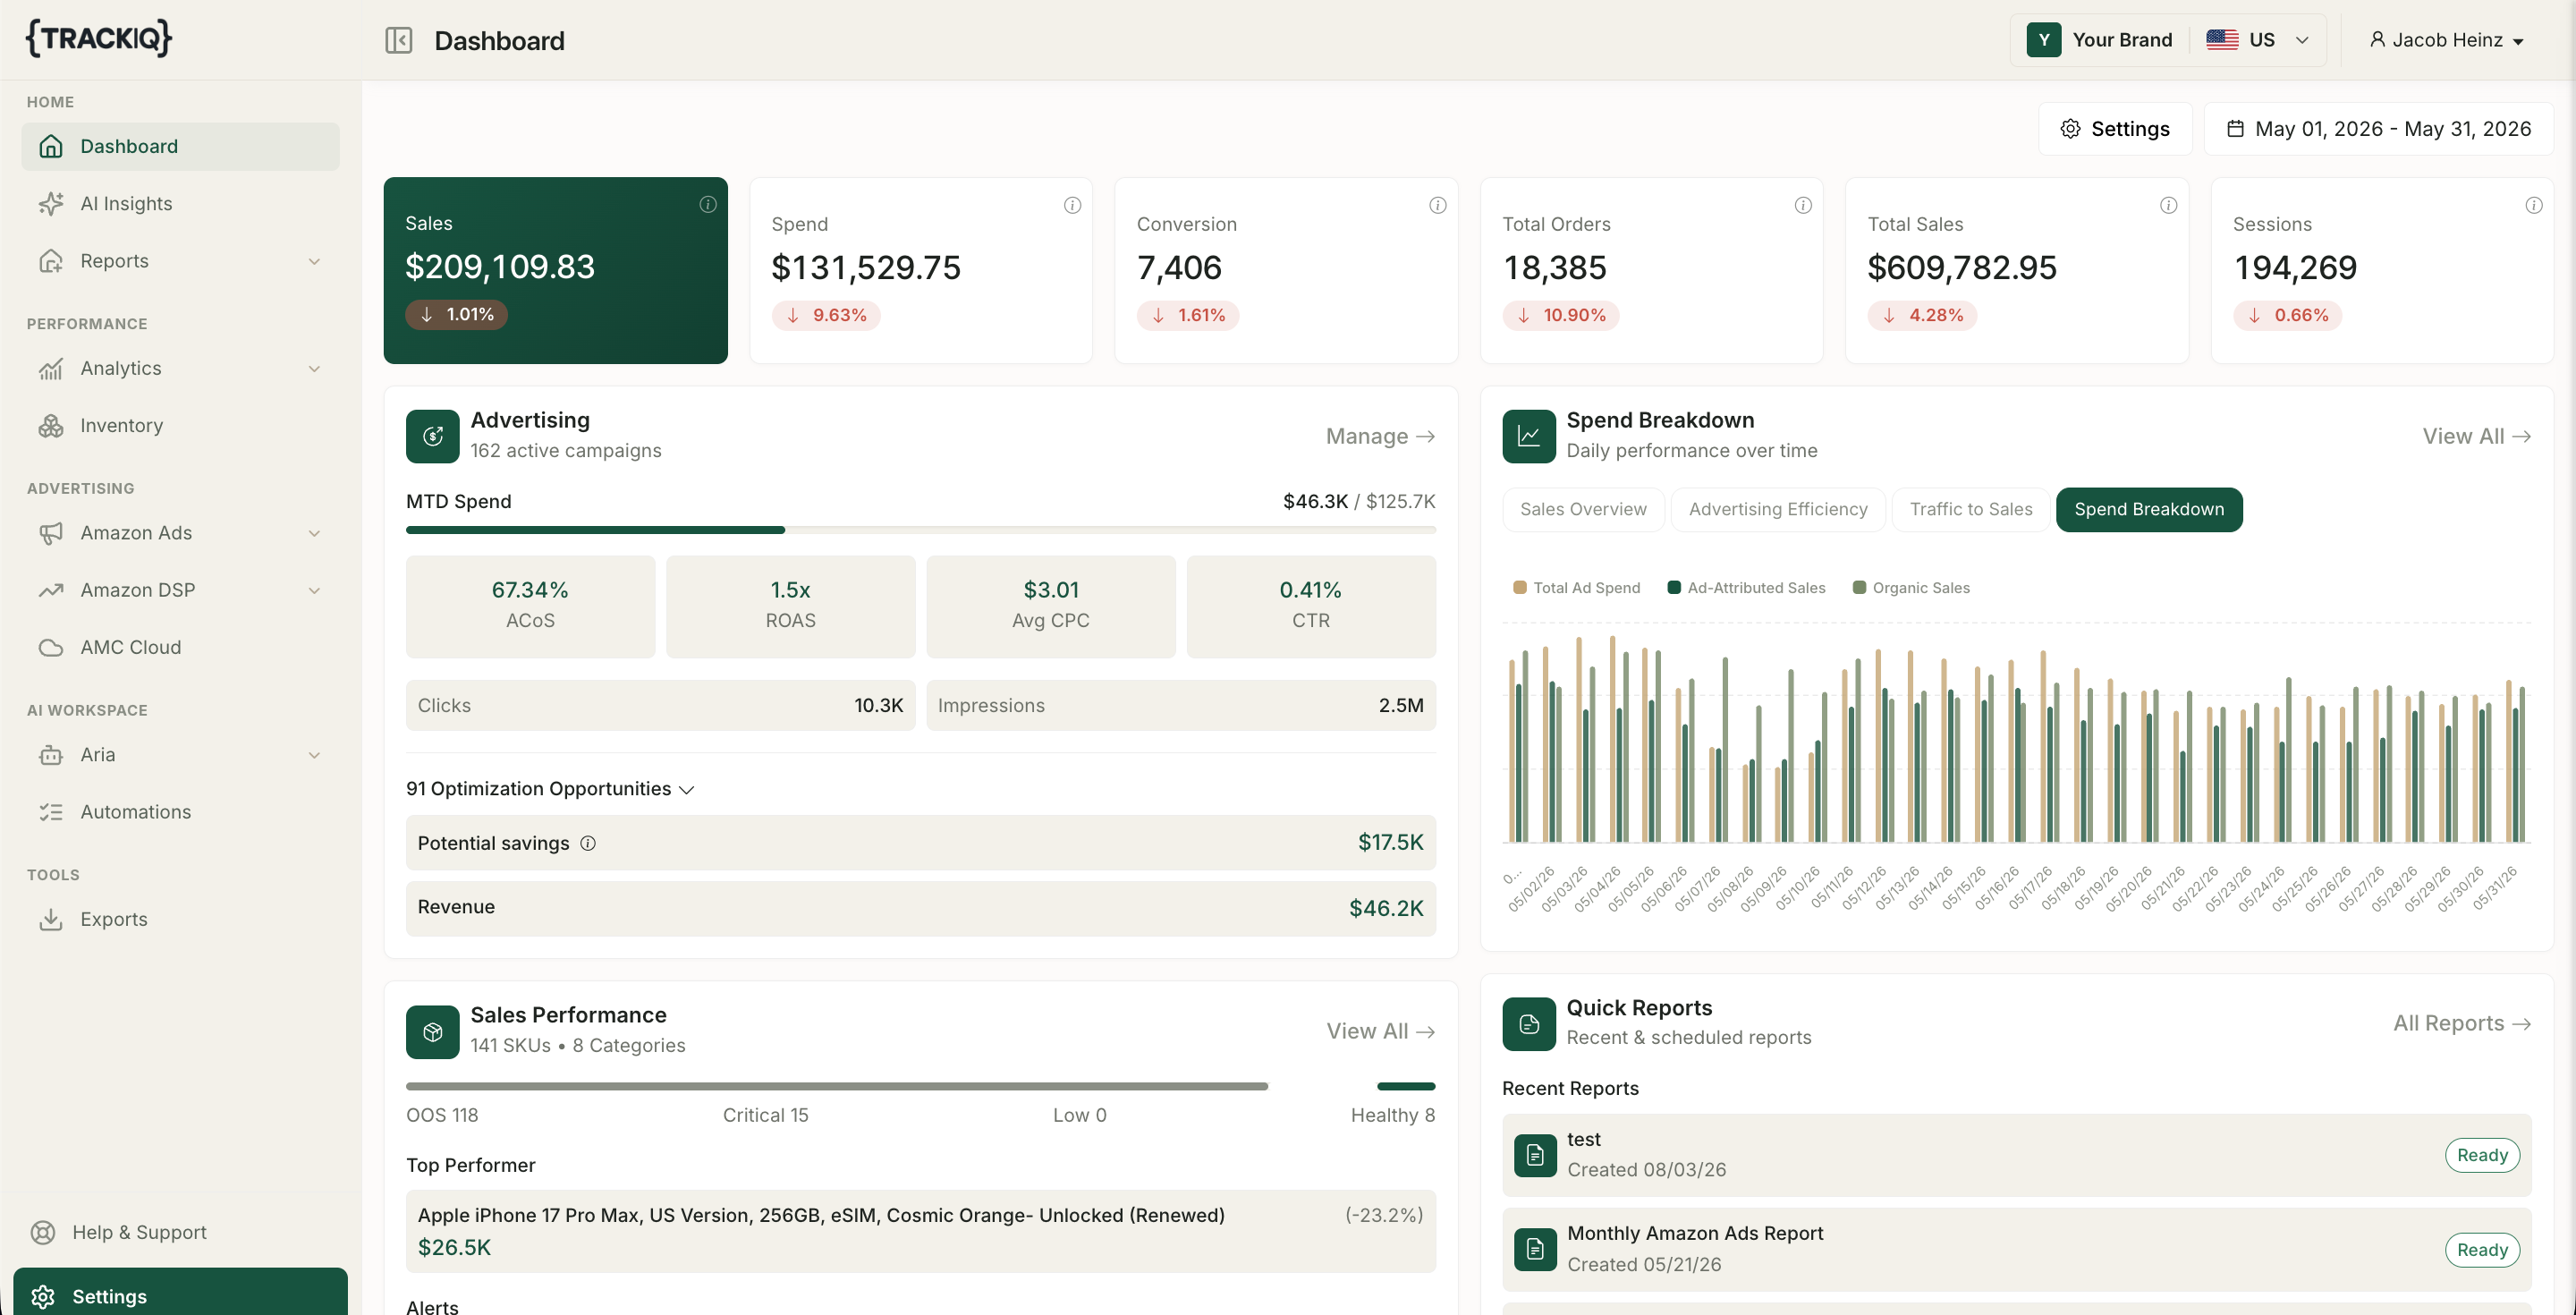Toggle the Total Ad Spend legend series
2576x1315 pixels.
[x=1577, y=588]
